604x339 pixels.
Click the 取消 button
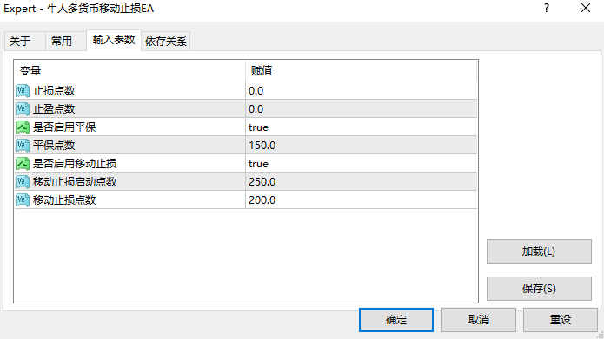[x=479, y=320]
